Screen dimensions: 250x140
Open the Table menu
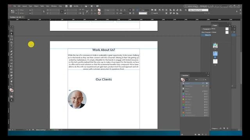(42, 6)
